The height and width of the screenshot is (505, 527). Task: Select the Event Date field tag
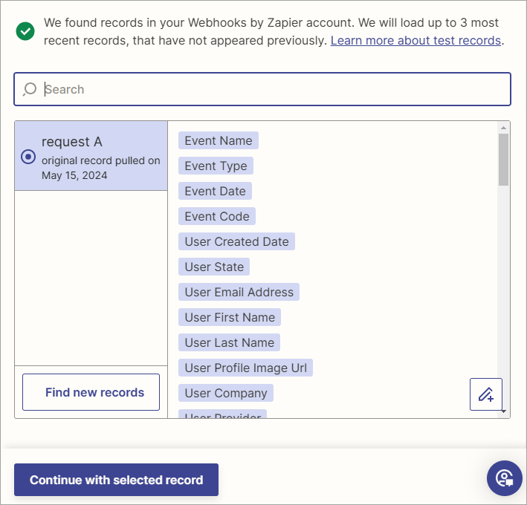[x=215, y=191]
